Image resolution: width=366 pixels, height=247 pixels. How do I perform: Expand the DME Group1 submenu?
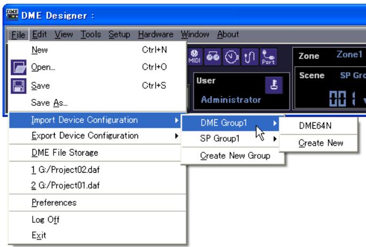(231, 123)
